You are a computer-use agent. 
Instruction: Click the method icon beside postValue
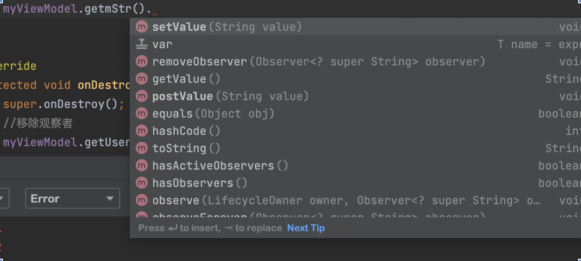pyautogui.click(x=141, y=96)
